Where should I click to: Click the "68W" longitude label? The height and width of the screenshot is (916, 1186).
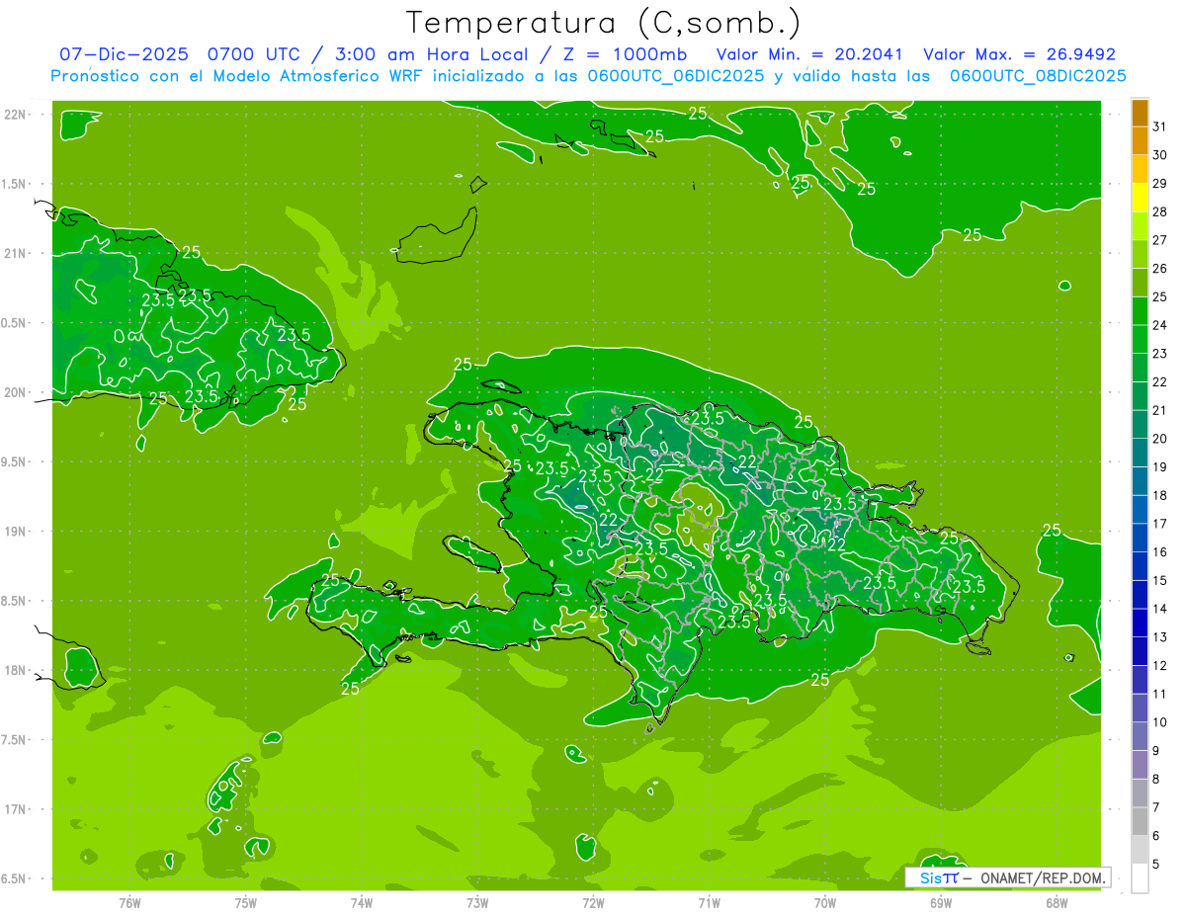[x=1057, y=902]
